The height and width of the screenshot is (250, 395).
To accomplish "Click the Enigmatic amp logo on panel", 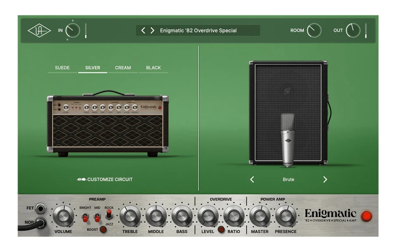I will (x=330, y=215).
